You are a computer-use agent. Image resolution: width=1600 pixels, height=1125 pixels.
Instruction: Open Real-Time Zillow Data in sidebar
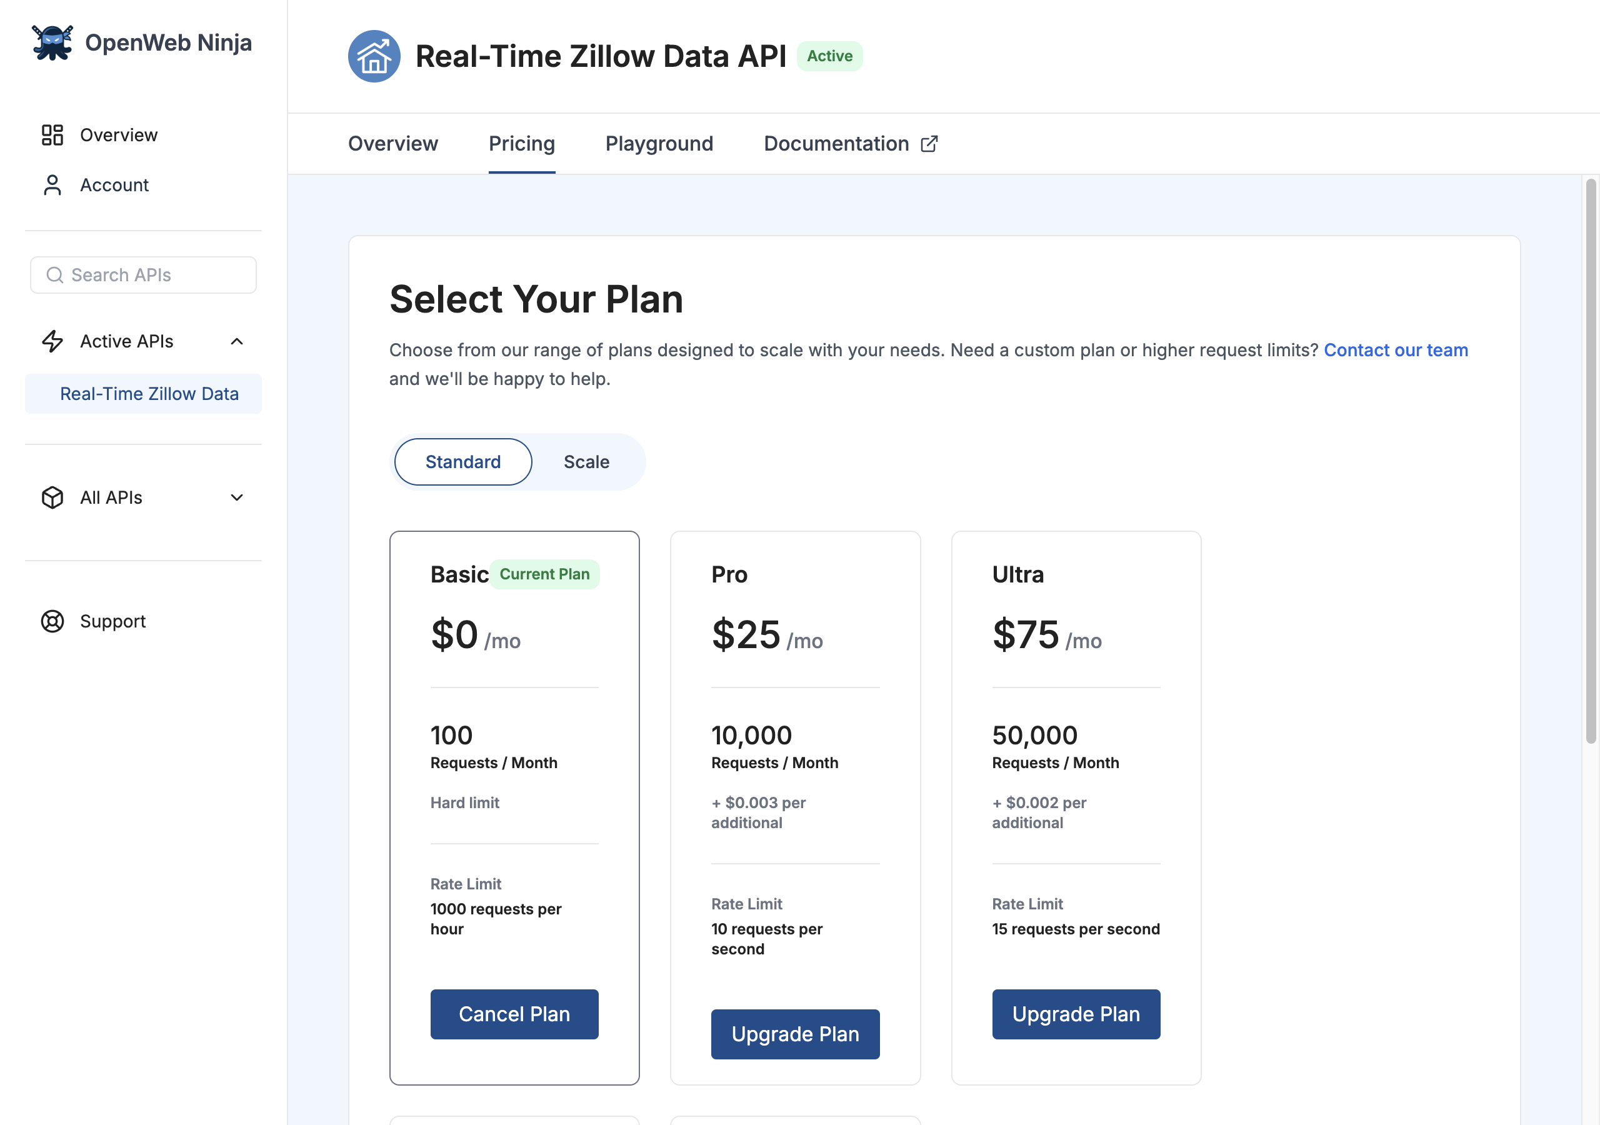(144, 393)
